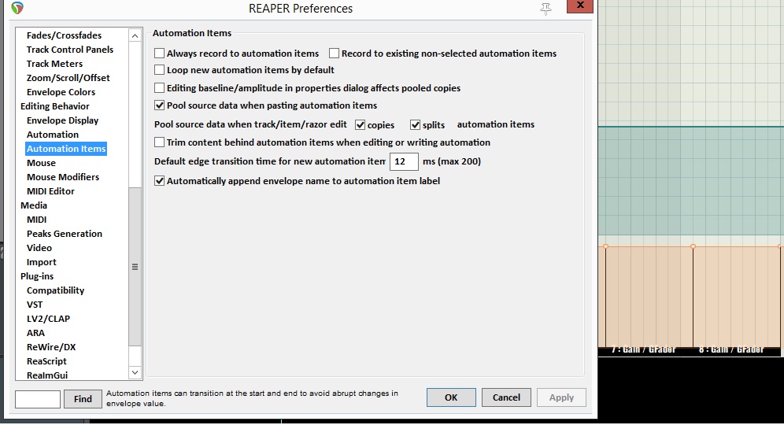The height and width of the screenshot is (425, 784).
Task: Click the Cancel button
Action: tap(506, 397)
